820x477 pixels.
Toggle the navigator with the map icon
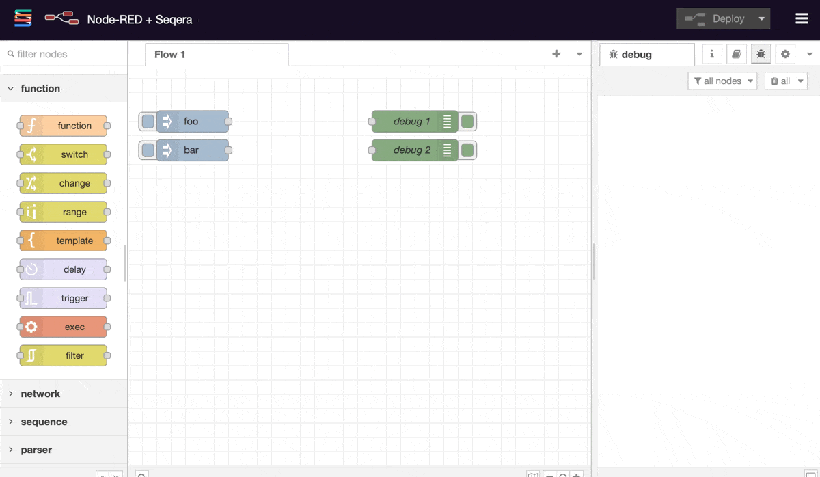click(533, 475)
